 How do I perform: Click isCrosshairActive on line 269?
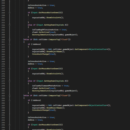[x=37, y=61]
